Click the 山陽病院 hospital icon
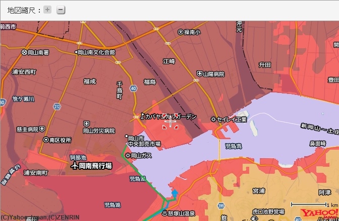The height and width of the screenshot is (221, 339). [x=199, y=74]
